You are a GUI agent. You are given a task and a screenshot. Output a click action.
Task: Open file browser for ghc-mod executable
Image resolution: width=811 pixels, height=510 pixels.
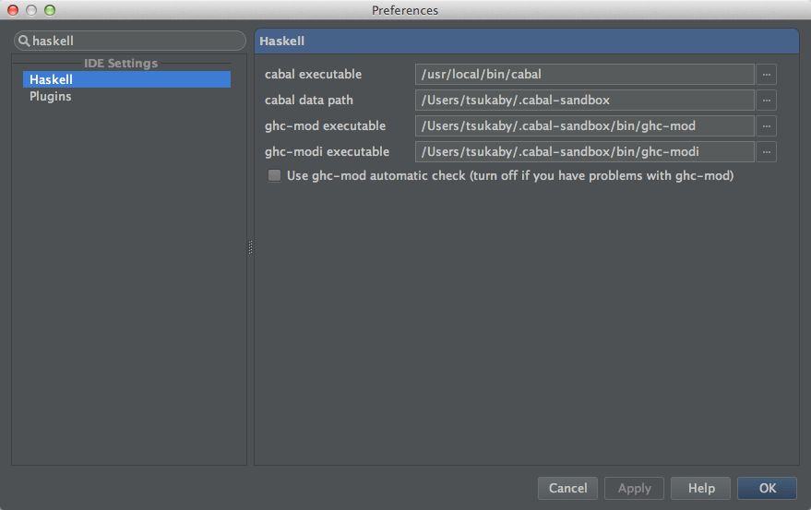point(766,125)
